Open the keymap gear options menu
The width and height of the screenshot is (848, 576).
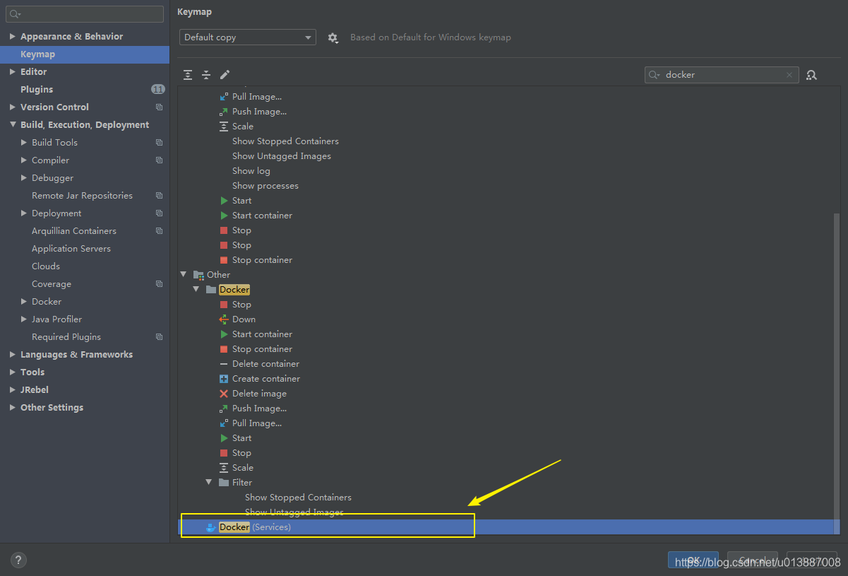point(333,37)
